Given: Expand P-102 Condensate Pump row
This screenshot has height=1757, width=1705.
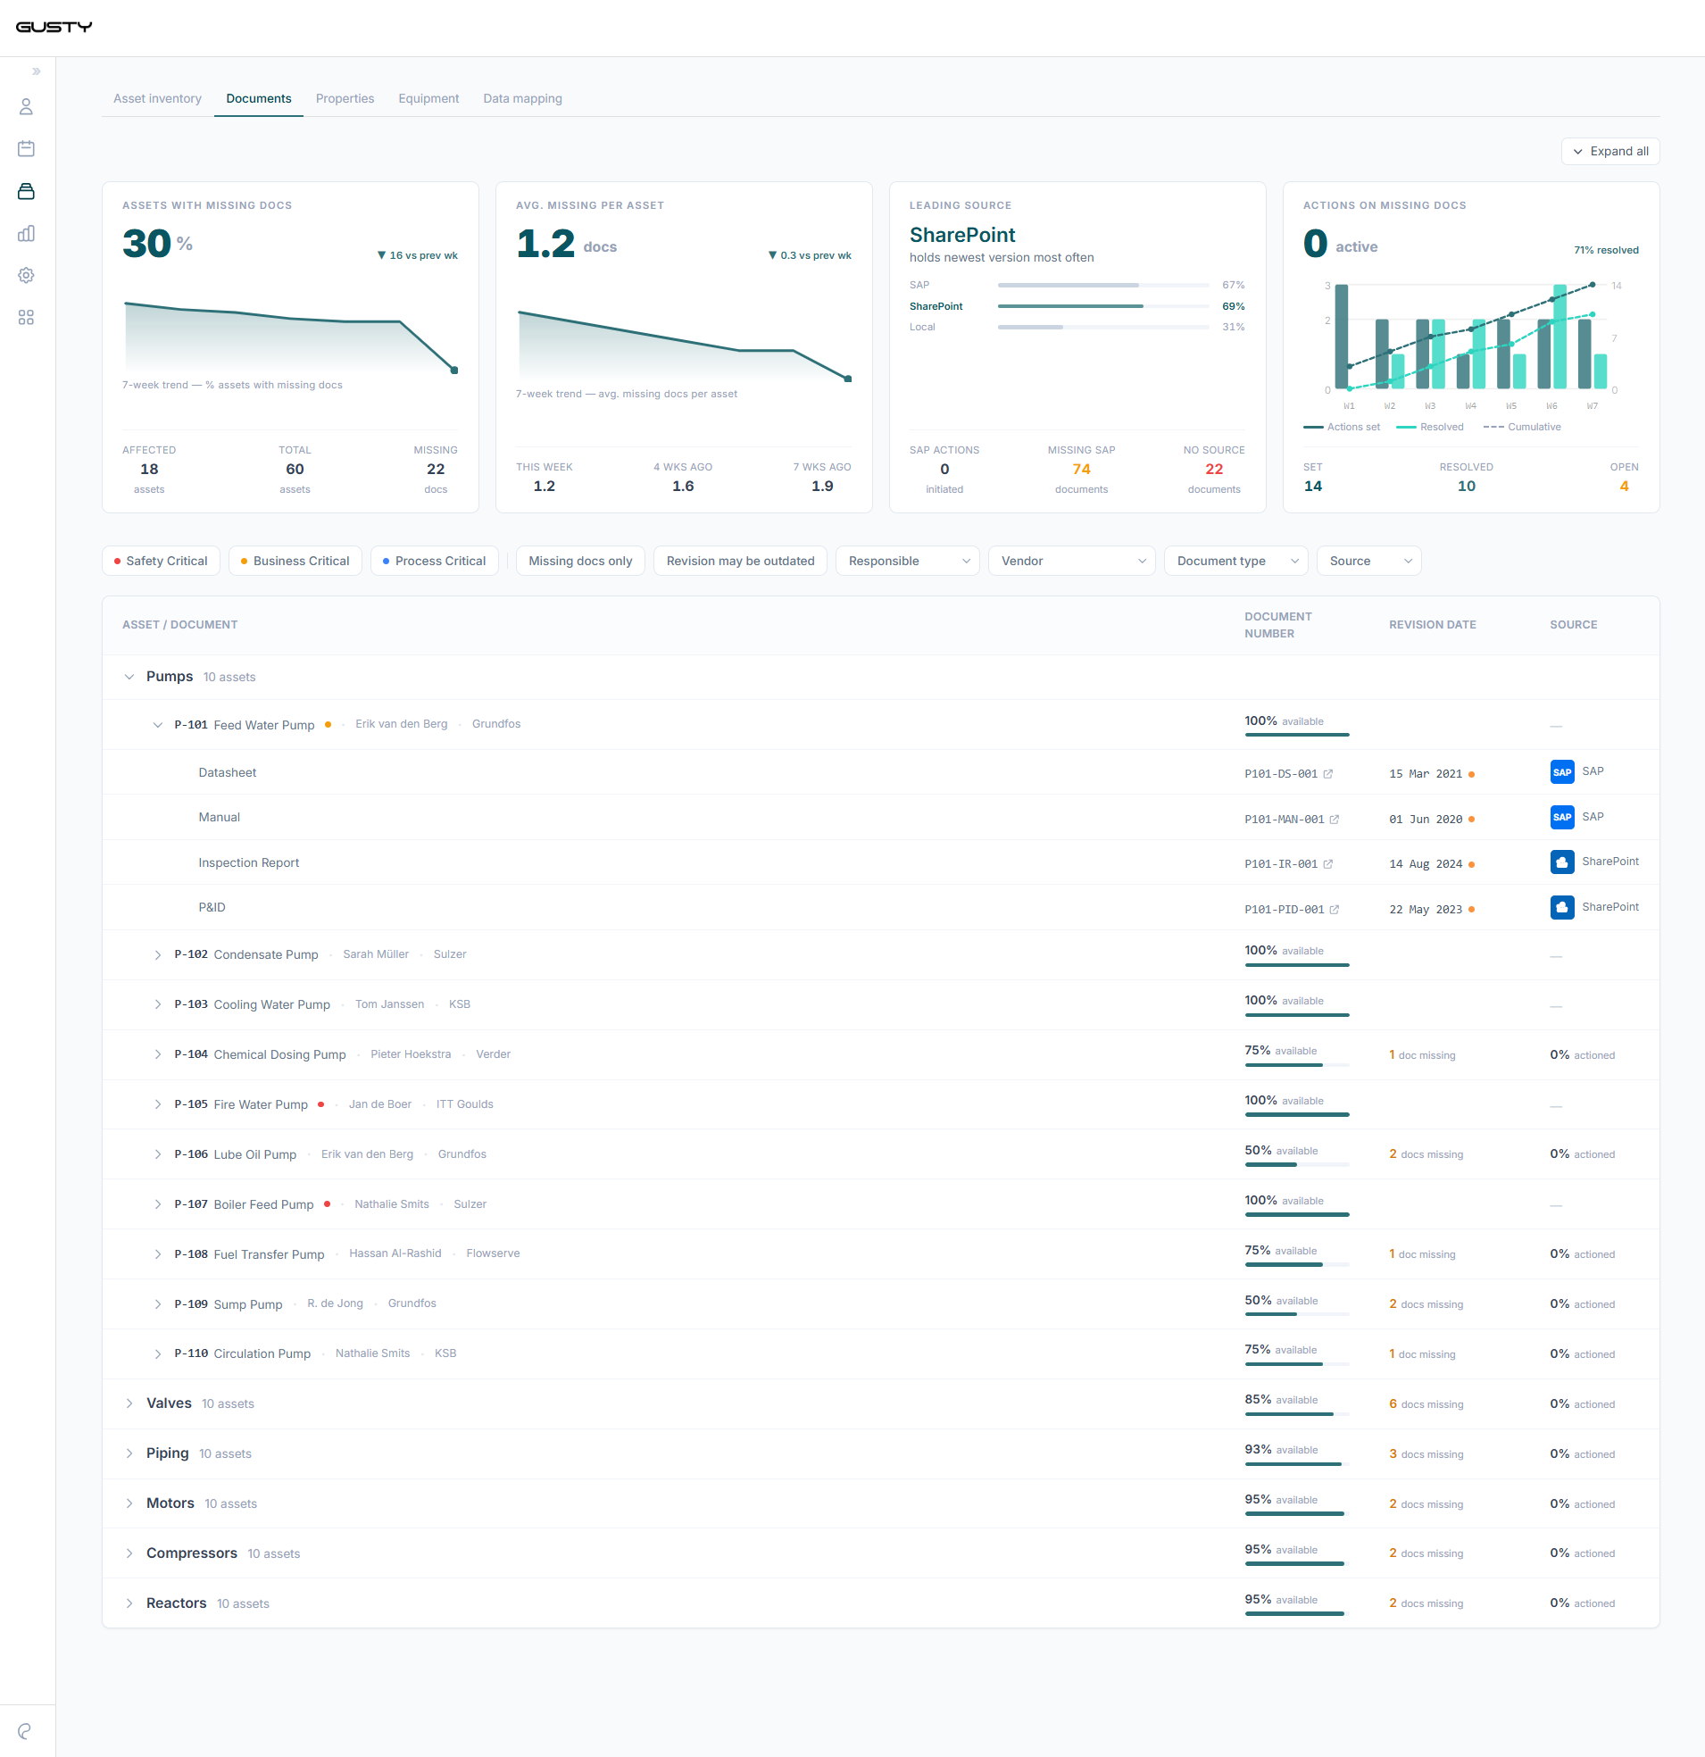Looking at the screenshot, I should [158, 955].
